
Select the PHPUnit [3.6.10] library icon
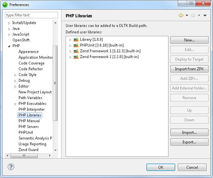click(x=76, y=45)
